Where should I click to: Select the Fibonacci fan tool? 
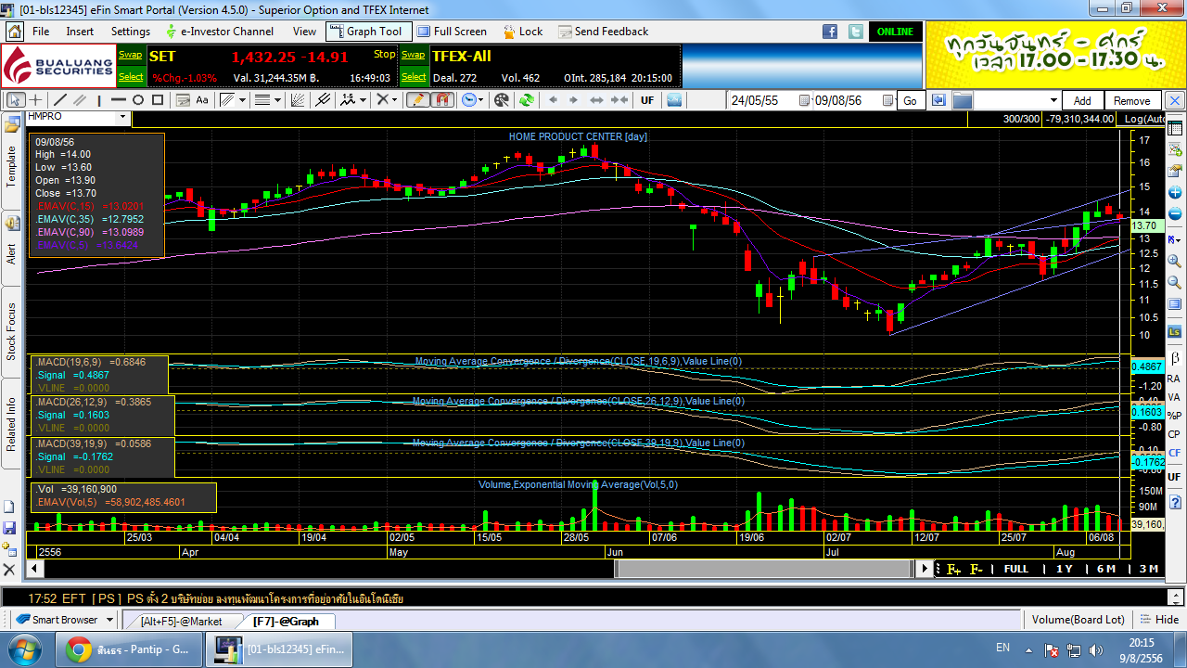297,100
